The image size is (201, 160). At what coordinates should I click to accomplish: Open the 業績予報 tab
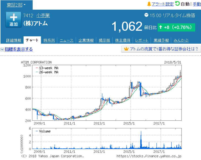pyautogui.click(x=161, y=40)
